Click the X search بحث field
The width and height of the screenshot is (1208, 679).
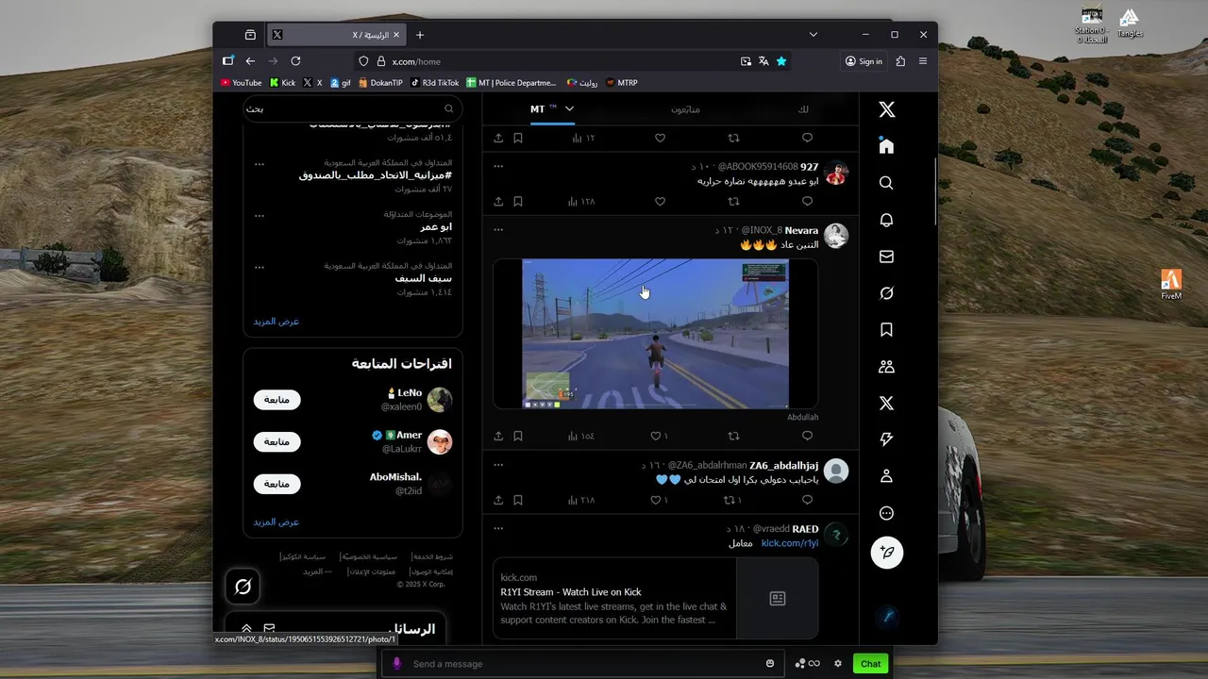[x=352, y=108]
